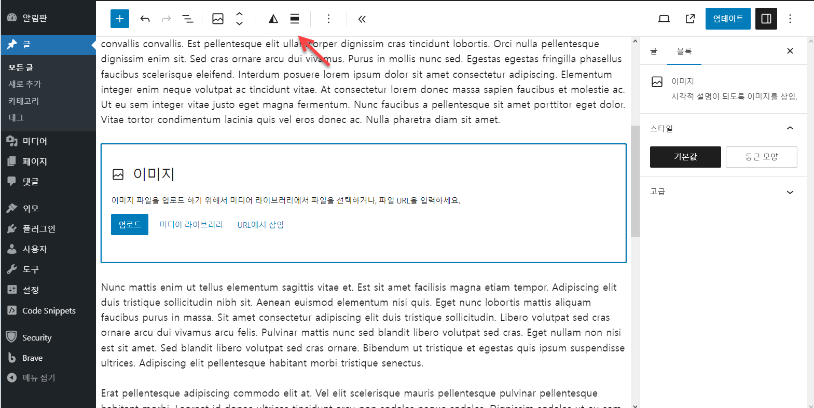
Task: View the post in new tab
Action: (690, 19)
